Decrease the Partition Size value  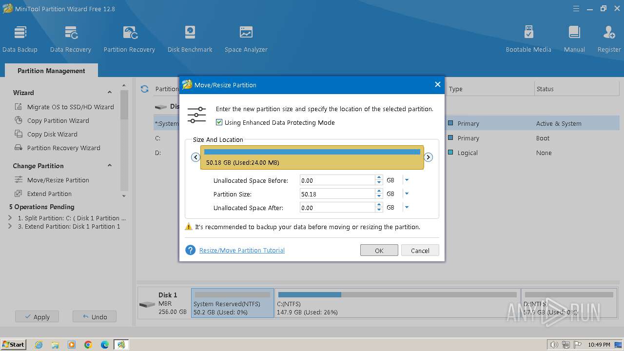point(379,196)
